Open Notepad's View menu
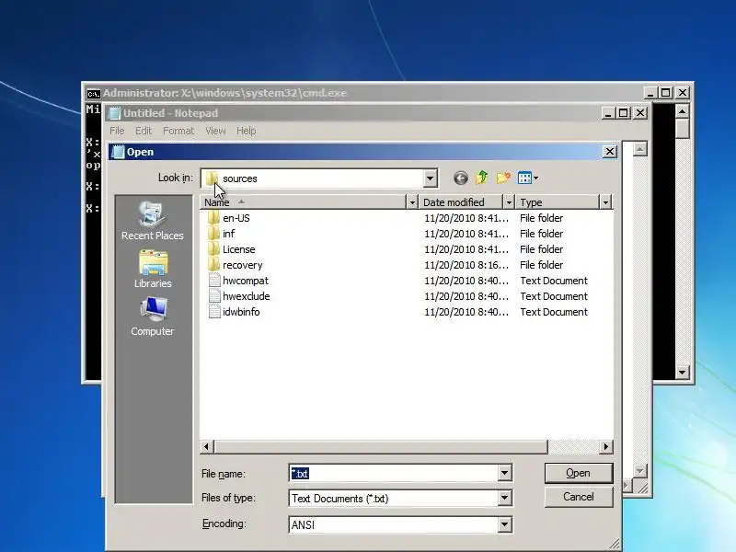The image size is (736, 552). pyautogui.click(x=215, y=131)
